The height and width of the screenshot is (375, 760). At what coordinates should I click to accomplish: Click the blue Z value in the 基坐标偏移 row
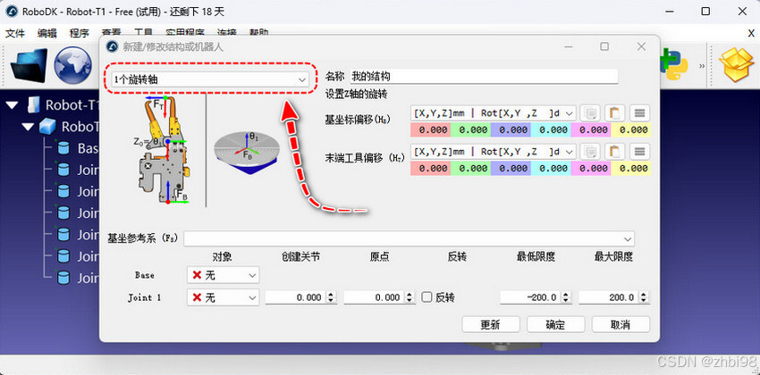(511, 129)
